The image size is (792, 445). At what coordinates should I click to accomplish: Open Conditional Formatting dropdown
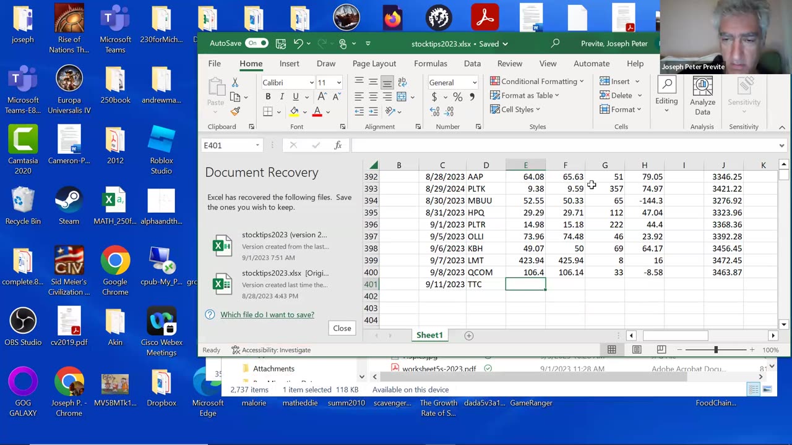[x=537, y=81]
